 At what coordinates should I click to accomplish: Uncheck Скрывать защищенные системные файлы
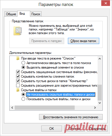[x=18, y=72]
